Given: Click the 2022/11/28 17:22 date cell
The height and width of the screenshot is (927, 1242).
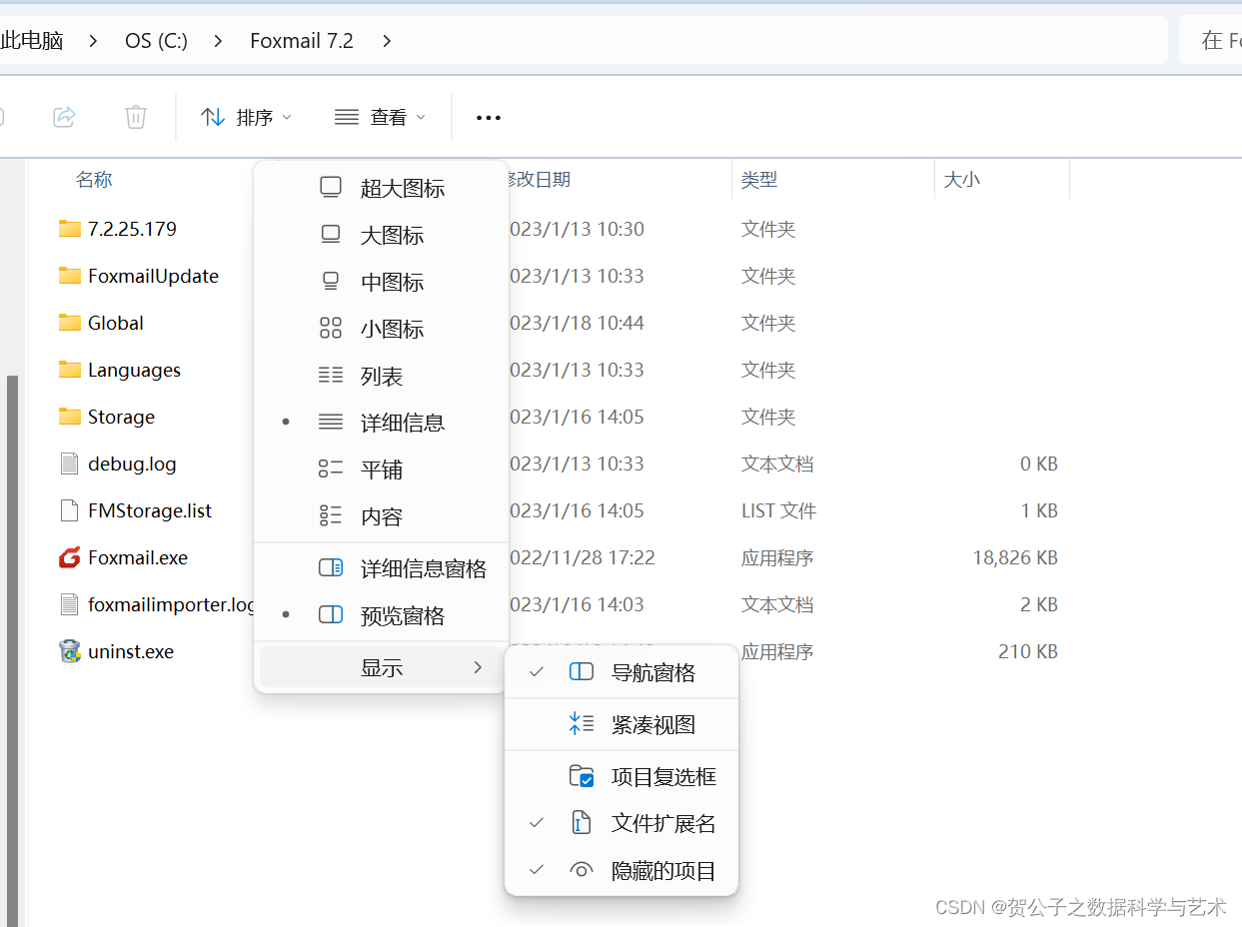Looking at the screenshot, I should [x=583, y=557].
